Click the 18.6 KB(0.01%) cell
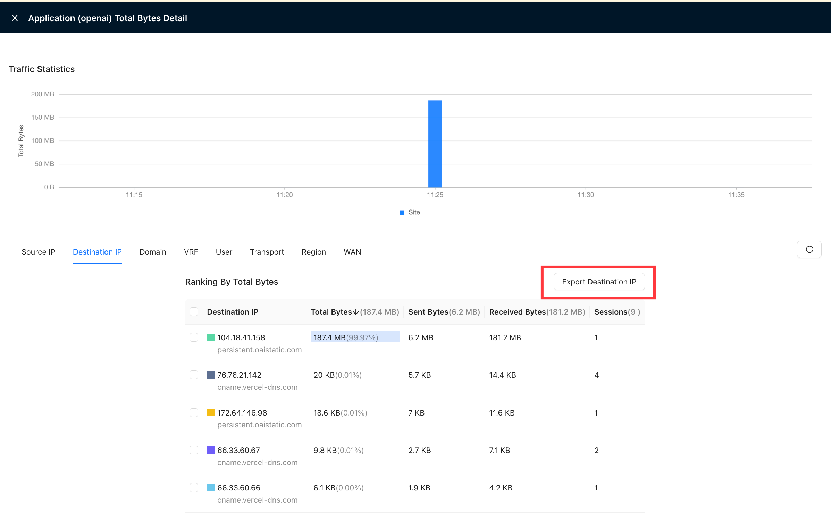Viewport: 831px width, 514px height. coord(340,413)
